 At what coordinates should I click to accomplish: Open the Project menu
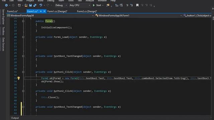pos(30,1)
